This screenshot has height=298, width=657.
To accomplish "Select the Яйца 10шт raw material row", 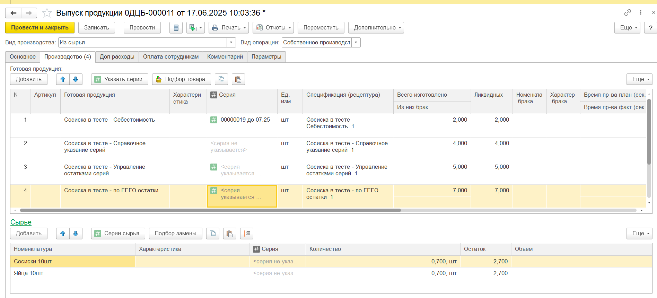I will tap(29, 273).
